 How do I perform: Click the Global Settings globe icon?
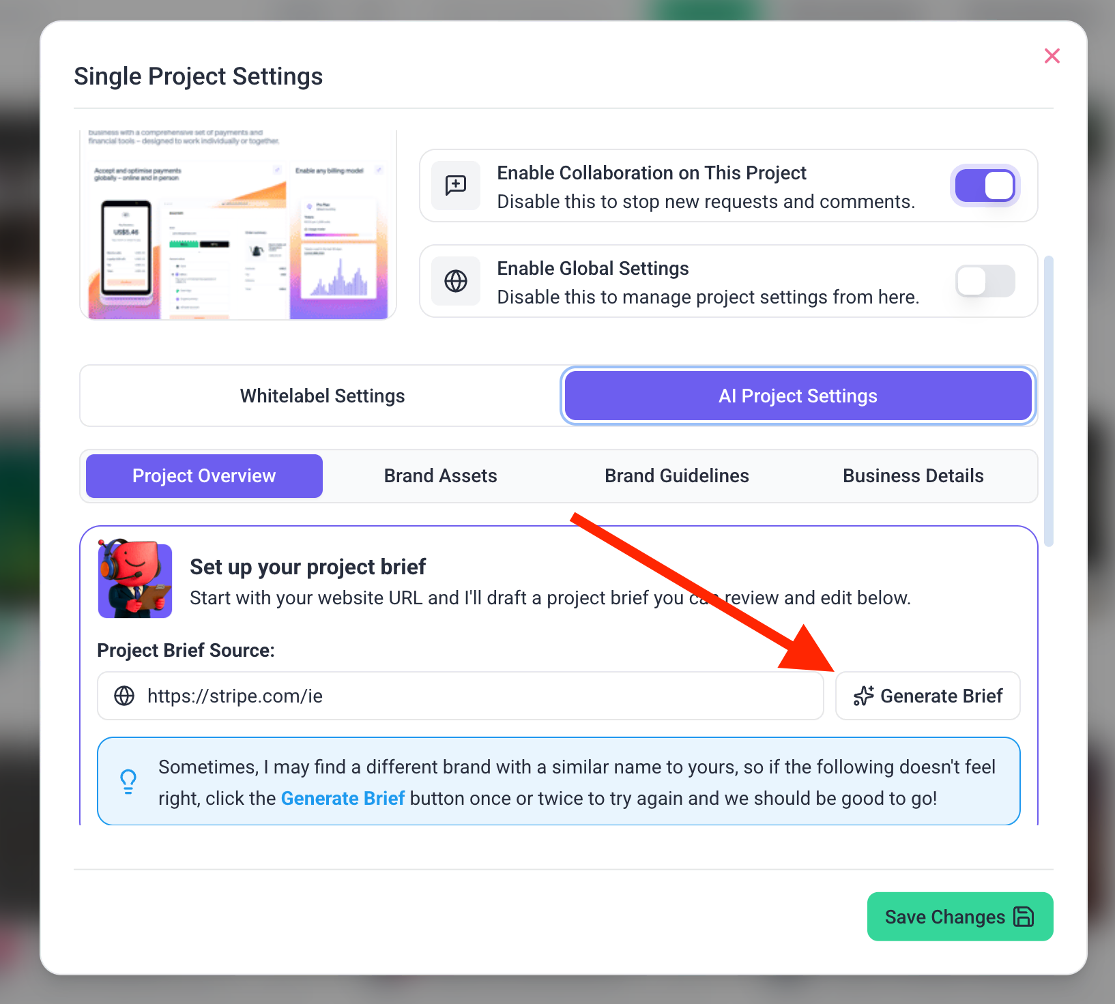pyautogui.click(x=456, y=281)
